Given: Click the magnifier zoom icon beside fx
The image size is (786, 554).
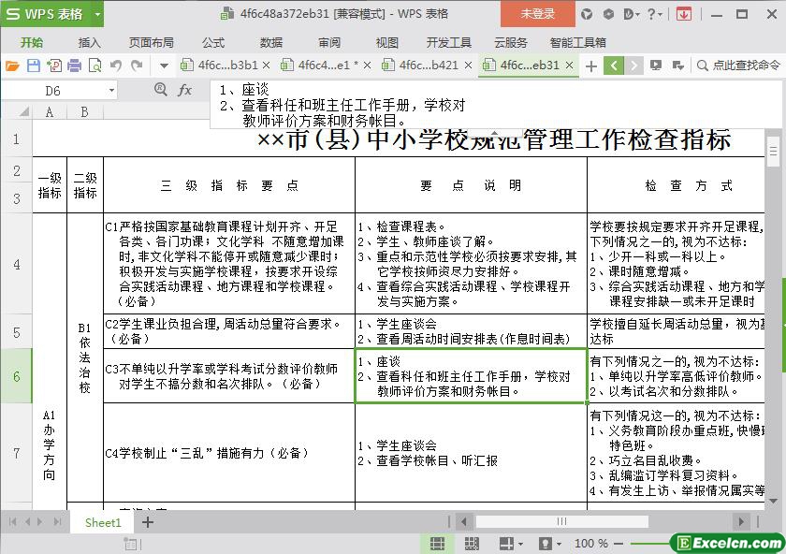Looking at the screenshot, I should [x=161, y=91].
